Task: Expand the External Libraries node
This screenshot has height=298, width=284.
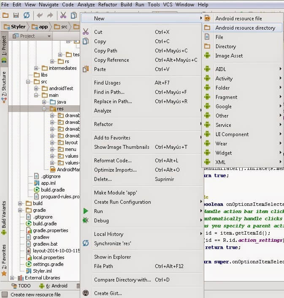Action: pyautogui.click(x=12, y=278)
